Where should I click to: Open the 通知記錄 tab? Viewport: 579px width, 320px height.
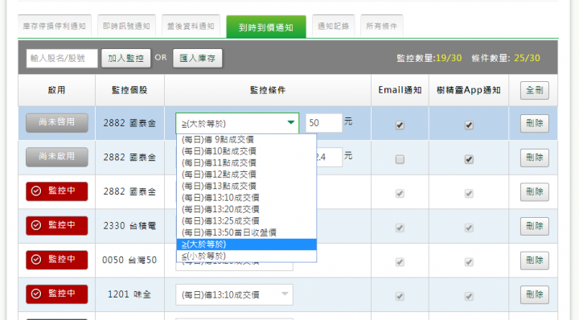tap(333, 26)
